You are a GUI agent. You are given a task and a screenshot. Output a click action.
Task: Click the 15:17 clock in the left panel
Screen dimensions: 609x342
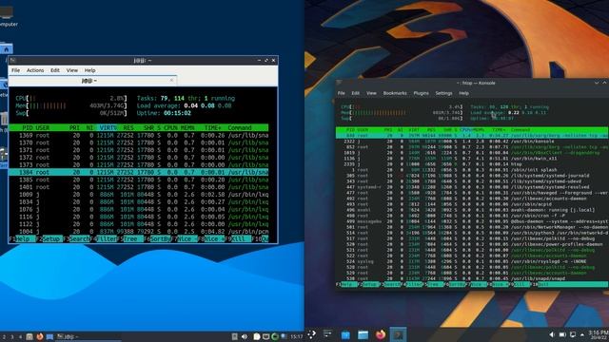pos(296,336)
